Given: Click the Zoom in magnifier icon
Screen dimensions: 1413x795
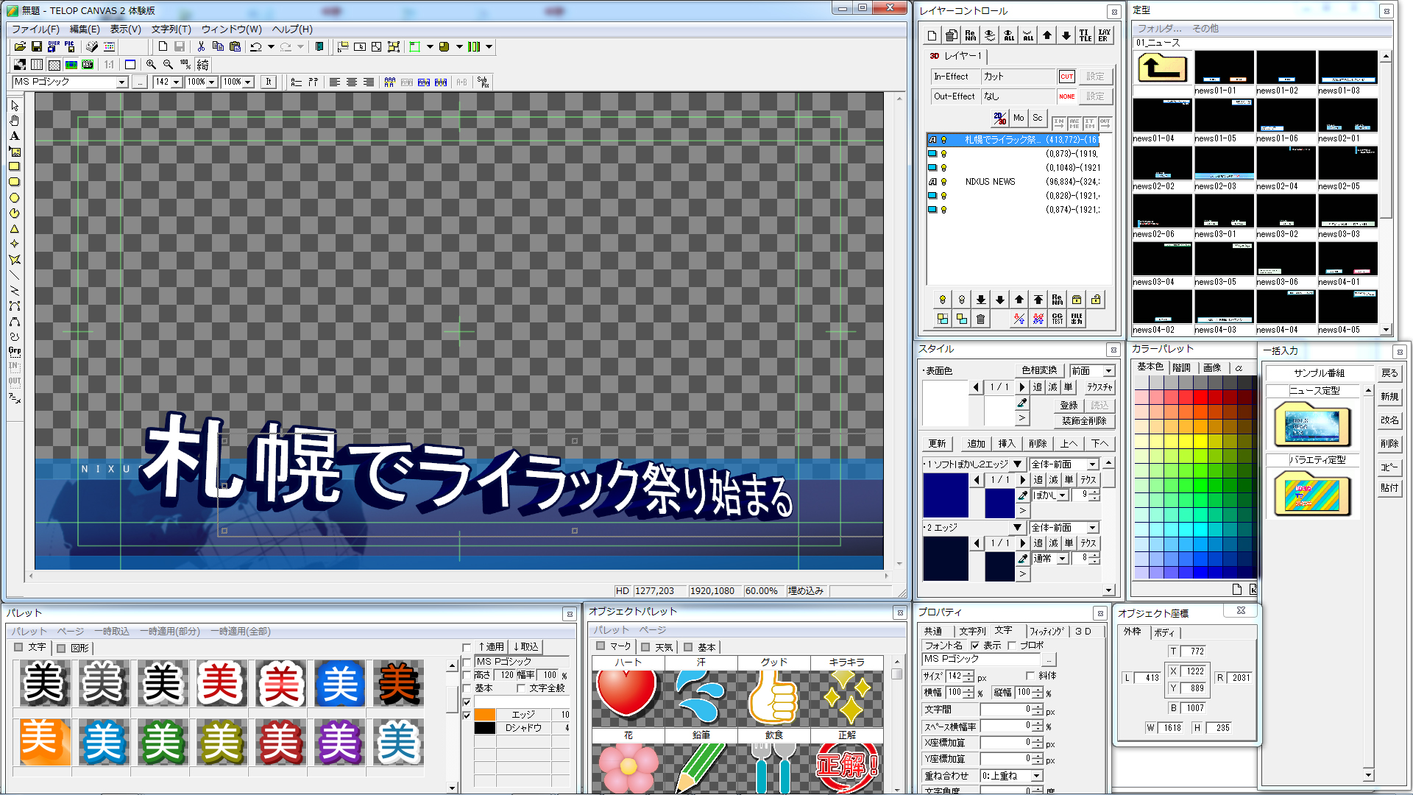Looking at the screenshot, I should coord(151,64).
